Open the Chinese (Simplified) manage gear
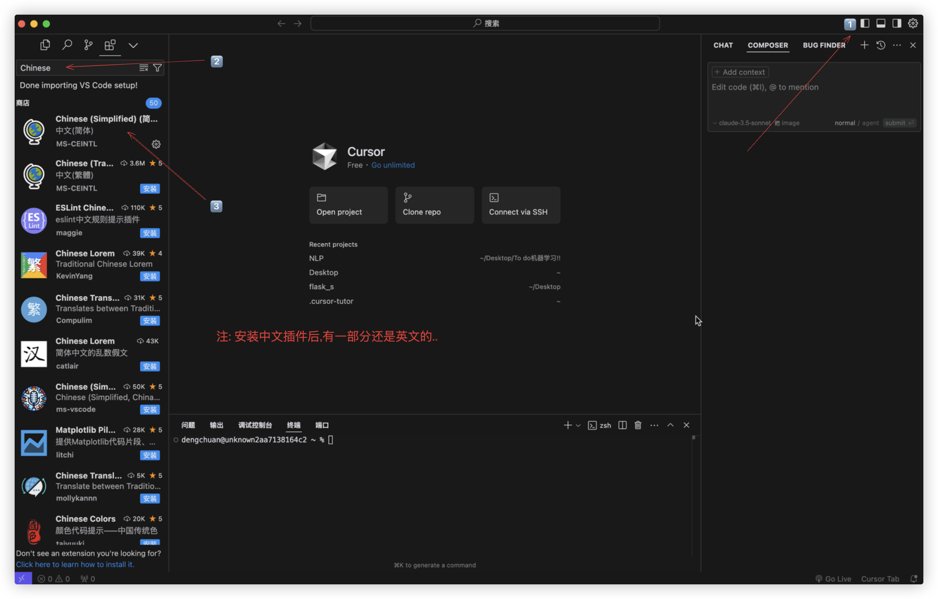Screen dimensions: 938x599 click(156, 144)
